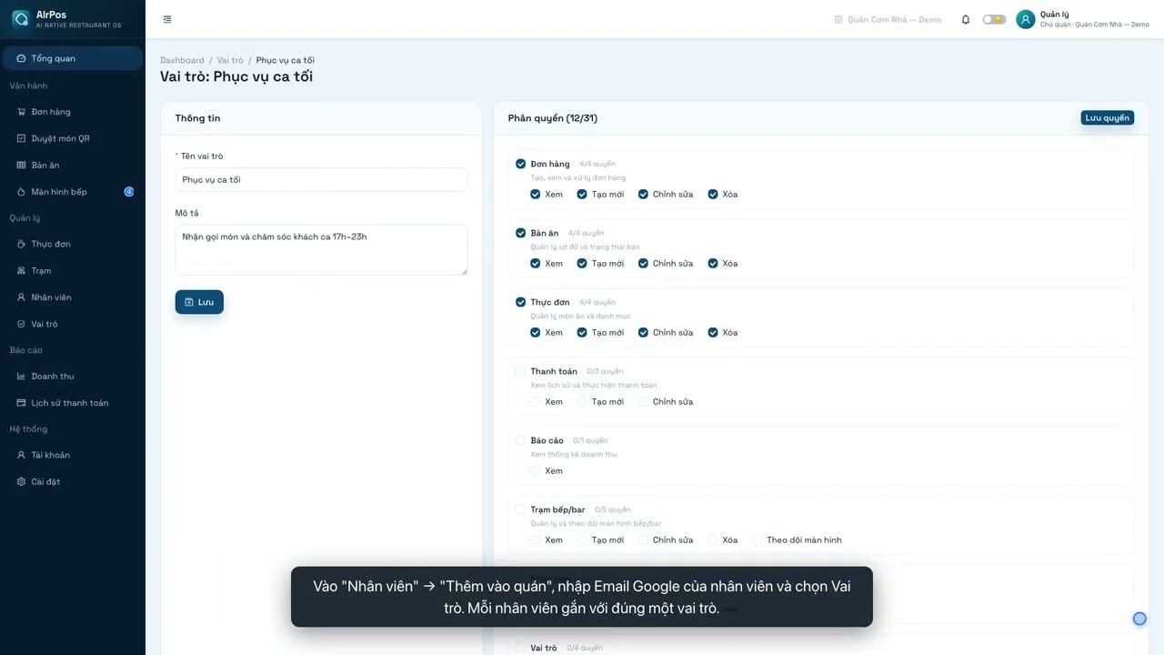Open the Quản lý user avatar menu
This screenshot has width=1164, height=655.
(1026, 19)
